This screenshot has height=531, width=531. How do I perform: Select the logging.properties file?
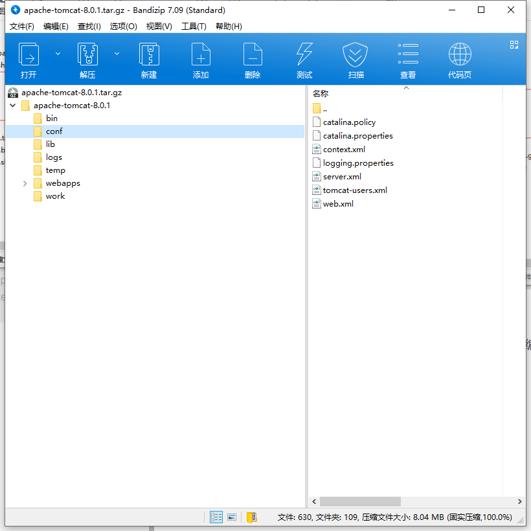pyautogui.click(x=358, y=163)
